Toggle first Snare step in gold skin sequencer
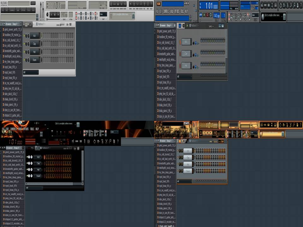Screen dimensions: 303x227 (197, 171)
